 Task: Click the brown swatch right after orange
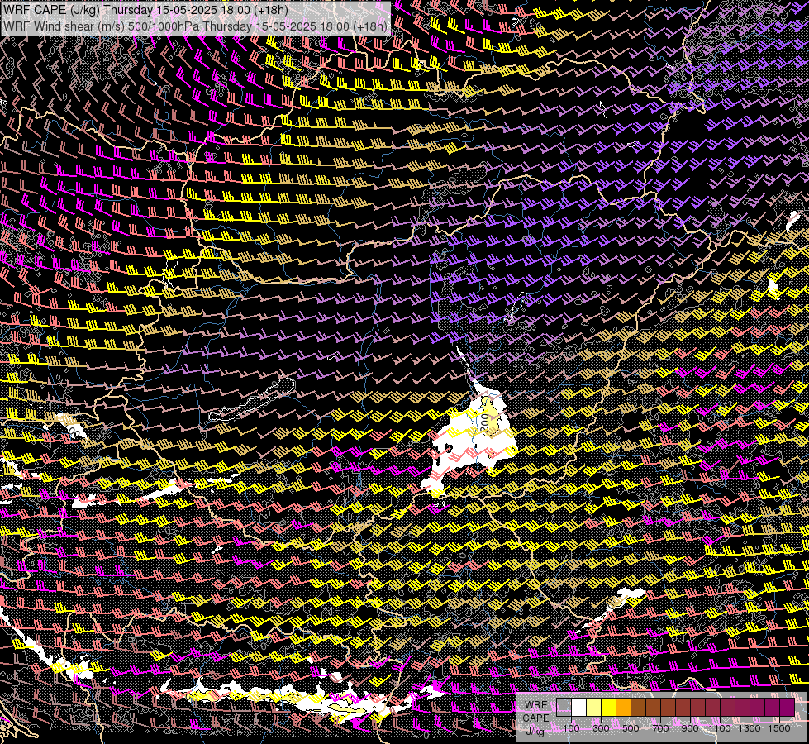pyautogui.click(x=638, y=707)
